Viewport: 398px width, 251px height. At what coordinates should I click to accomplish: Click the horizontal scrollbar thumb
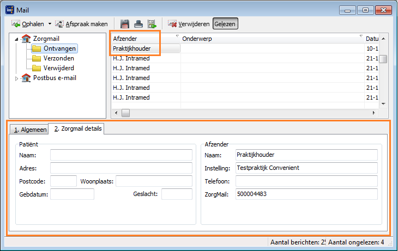125,113
